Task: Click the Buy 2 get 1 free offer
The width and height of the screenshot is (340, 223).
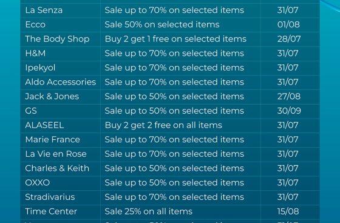Action: [175, 39]
